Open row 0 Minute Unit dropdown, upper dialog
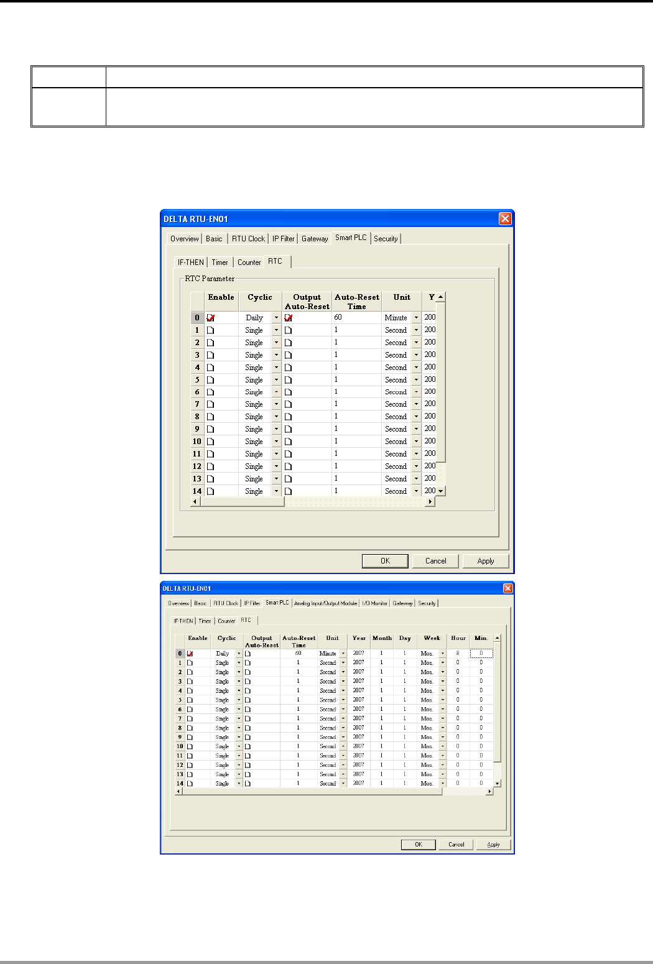 coord(417,318)
